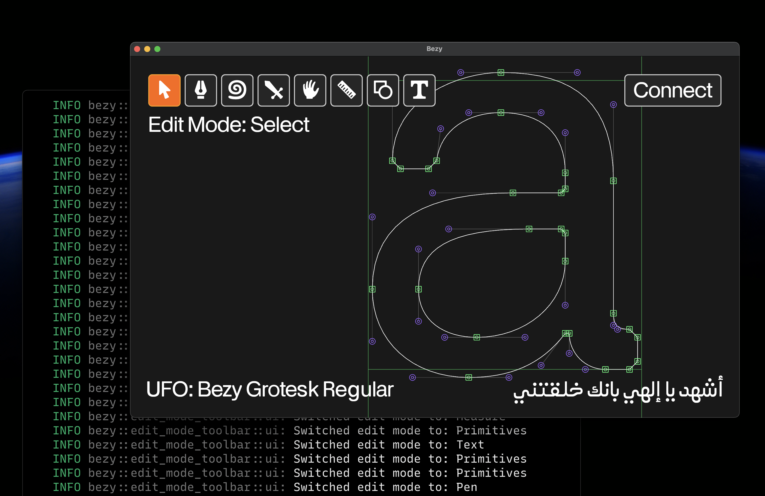Select the leftmost on-curve point of glyph

pyautogui.click(x=372, y=289)
